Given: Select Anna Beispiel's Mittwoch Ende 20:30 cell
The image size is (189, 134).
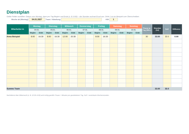Looking at the screenshot, I should tap(73, 37).
